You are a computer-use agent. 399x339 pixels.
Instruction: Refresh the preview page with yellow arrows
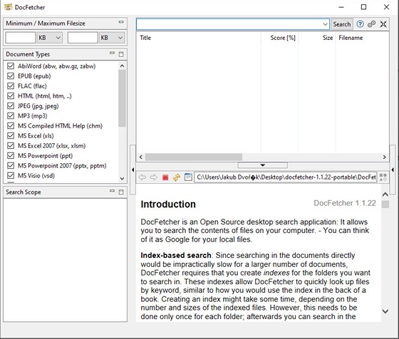click(x=177, y=177)
